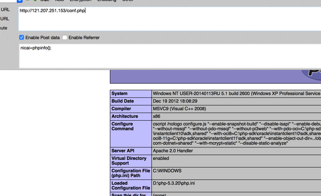Click the Windows NT USER-20140113RU system value
Screen dimensions: 321x196
(x=237, y=93)
